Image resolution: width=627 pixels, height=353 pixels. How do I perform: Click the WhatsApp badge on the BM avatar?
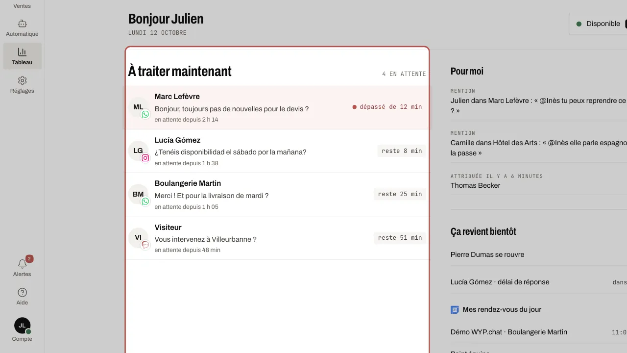pyautogui.click(x=145, y=201)
